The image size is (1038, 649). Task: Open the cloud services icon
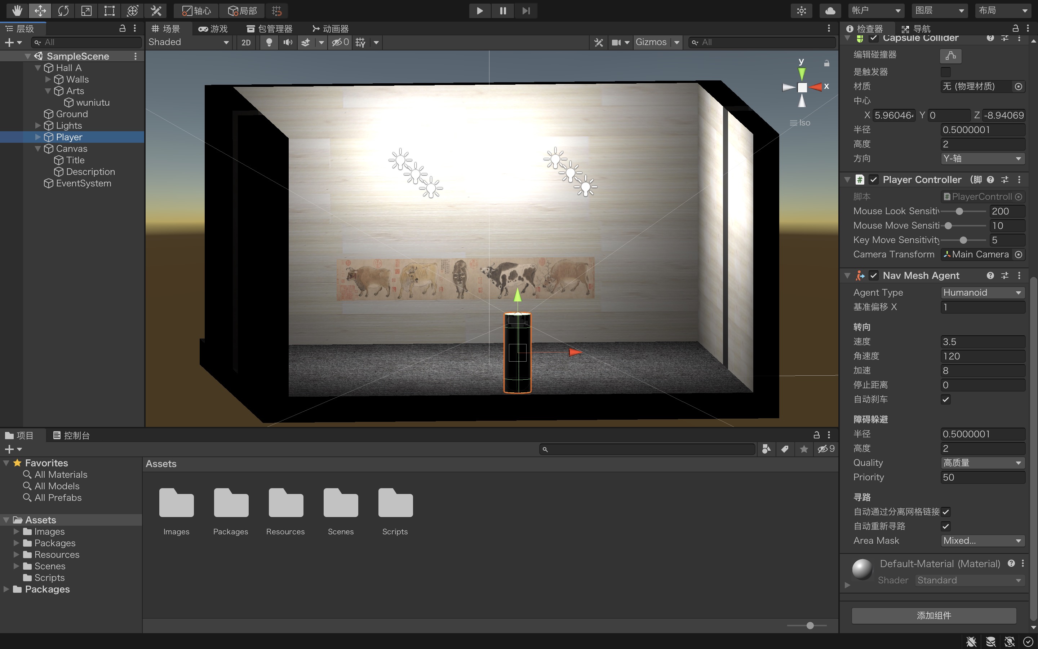[830, 11]
